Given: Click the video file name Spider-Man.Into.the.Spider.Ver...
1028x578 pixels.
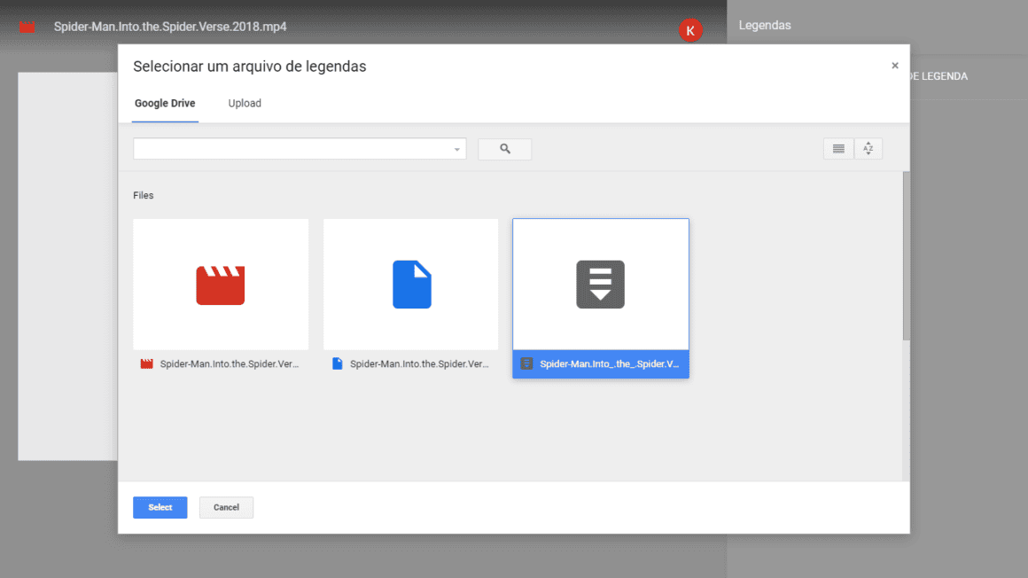Looking at the screenshot, I should [230, 364].
